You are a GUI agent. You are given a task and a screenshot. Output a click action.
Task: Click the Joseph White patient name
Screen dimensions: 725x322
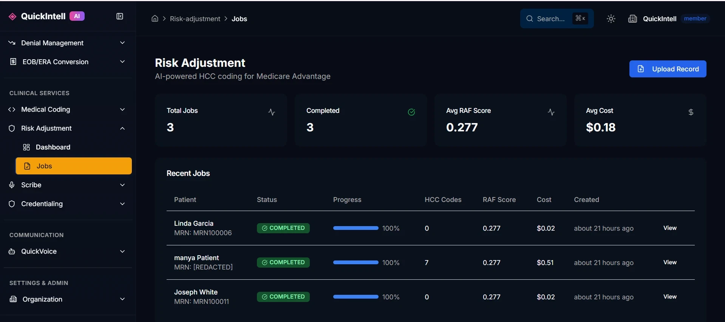(196, 292)
